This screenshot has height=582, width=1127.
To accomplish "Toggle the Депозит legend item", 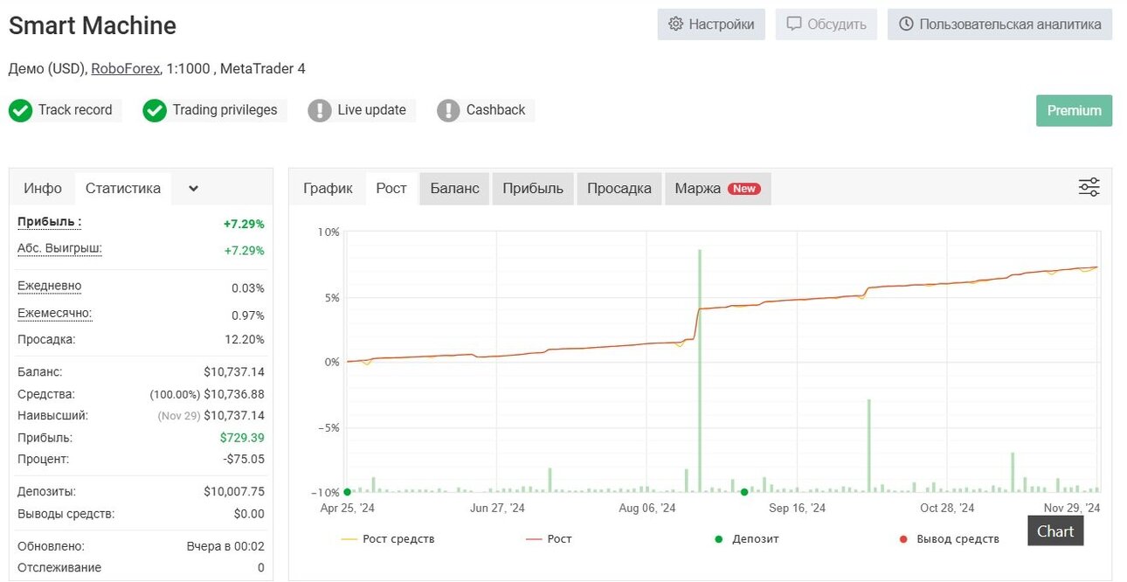I will (747, 538).
